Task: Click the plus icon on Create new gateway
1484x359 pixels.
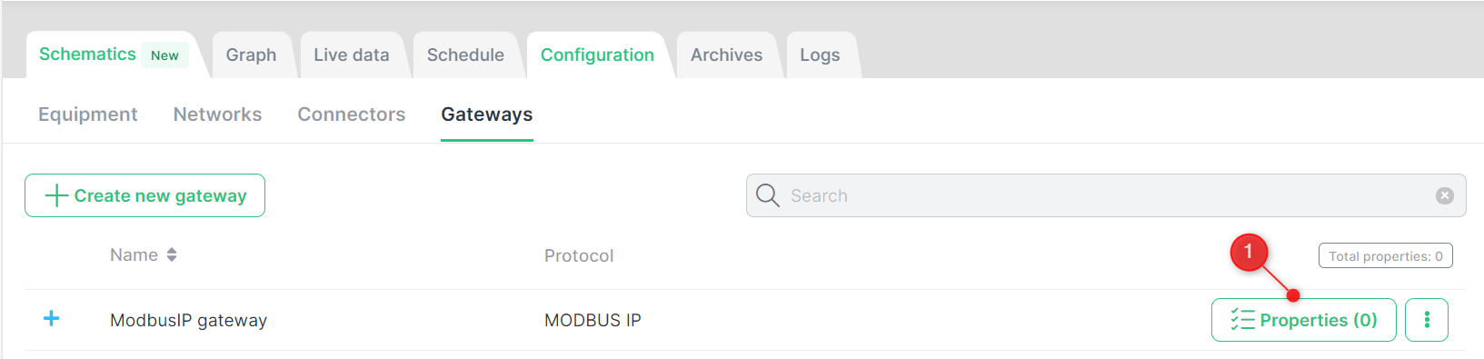Action: tap(56, 195)
